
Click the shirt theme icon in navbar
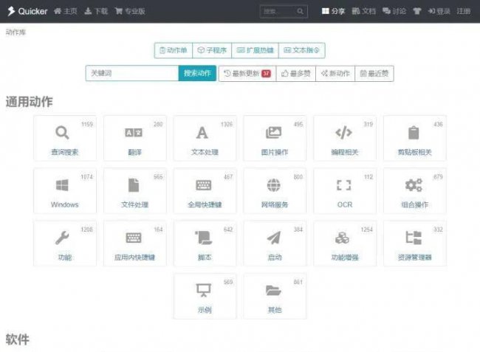(417, 11)
